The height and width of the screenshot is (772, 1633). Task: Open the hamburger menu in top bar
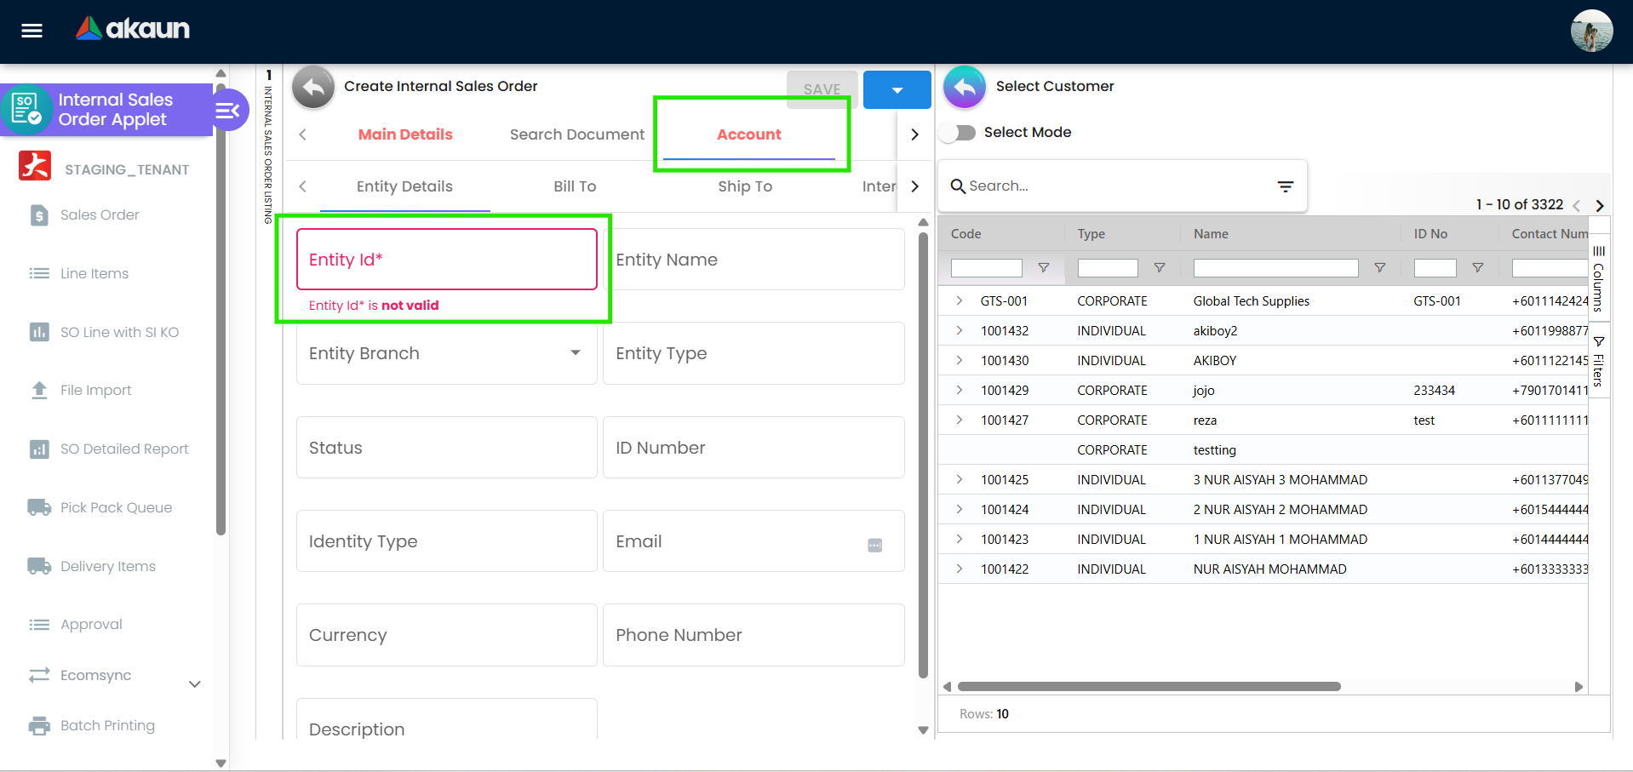32,31
